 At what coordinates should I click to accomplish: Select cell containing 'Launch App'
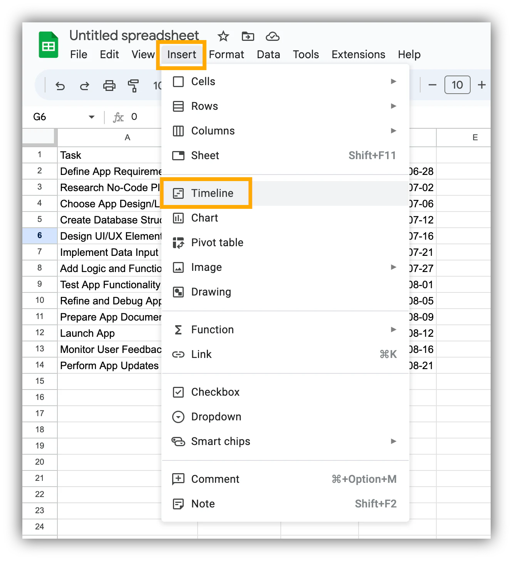click(109, 333)
